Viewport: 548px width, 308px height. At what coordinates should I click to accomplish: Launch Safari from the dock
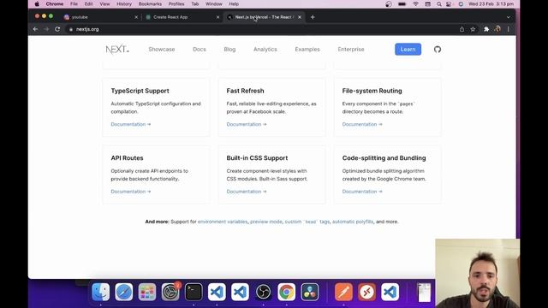(123, 292)
